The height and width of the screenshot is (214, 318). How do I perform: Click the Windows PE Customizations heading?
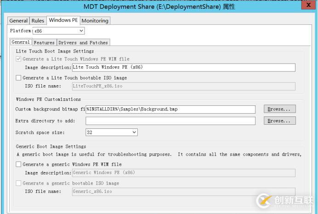(x=48, y=99)
